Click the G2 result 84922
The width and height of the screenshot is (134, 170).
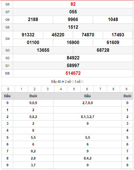coord(73,58)
